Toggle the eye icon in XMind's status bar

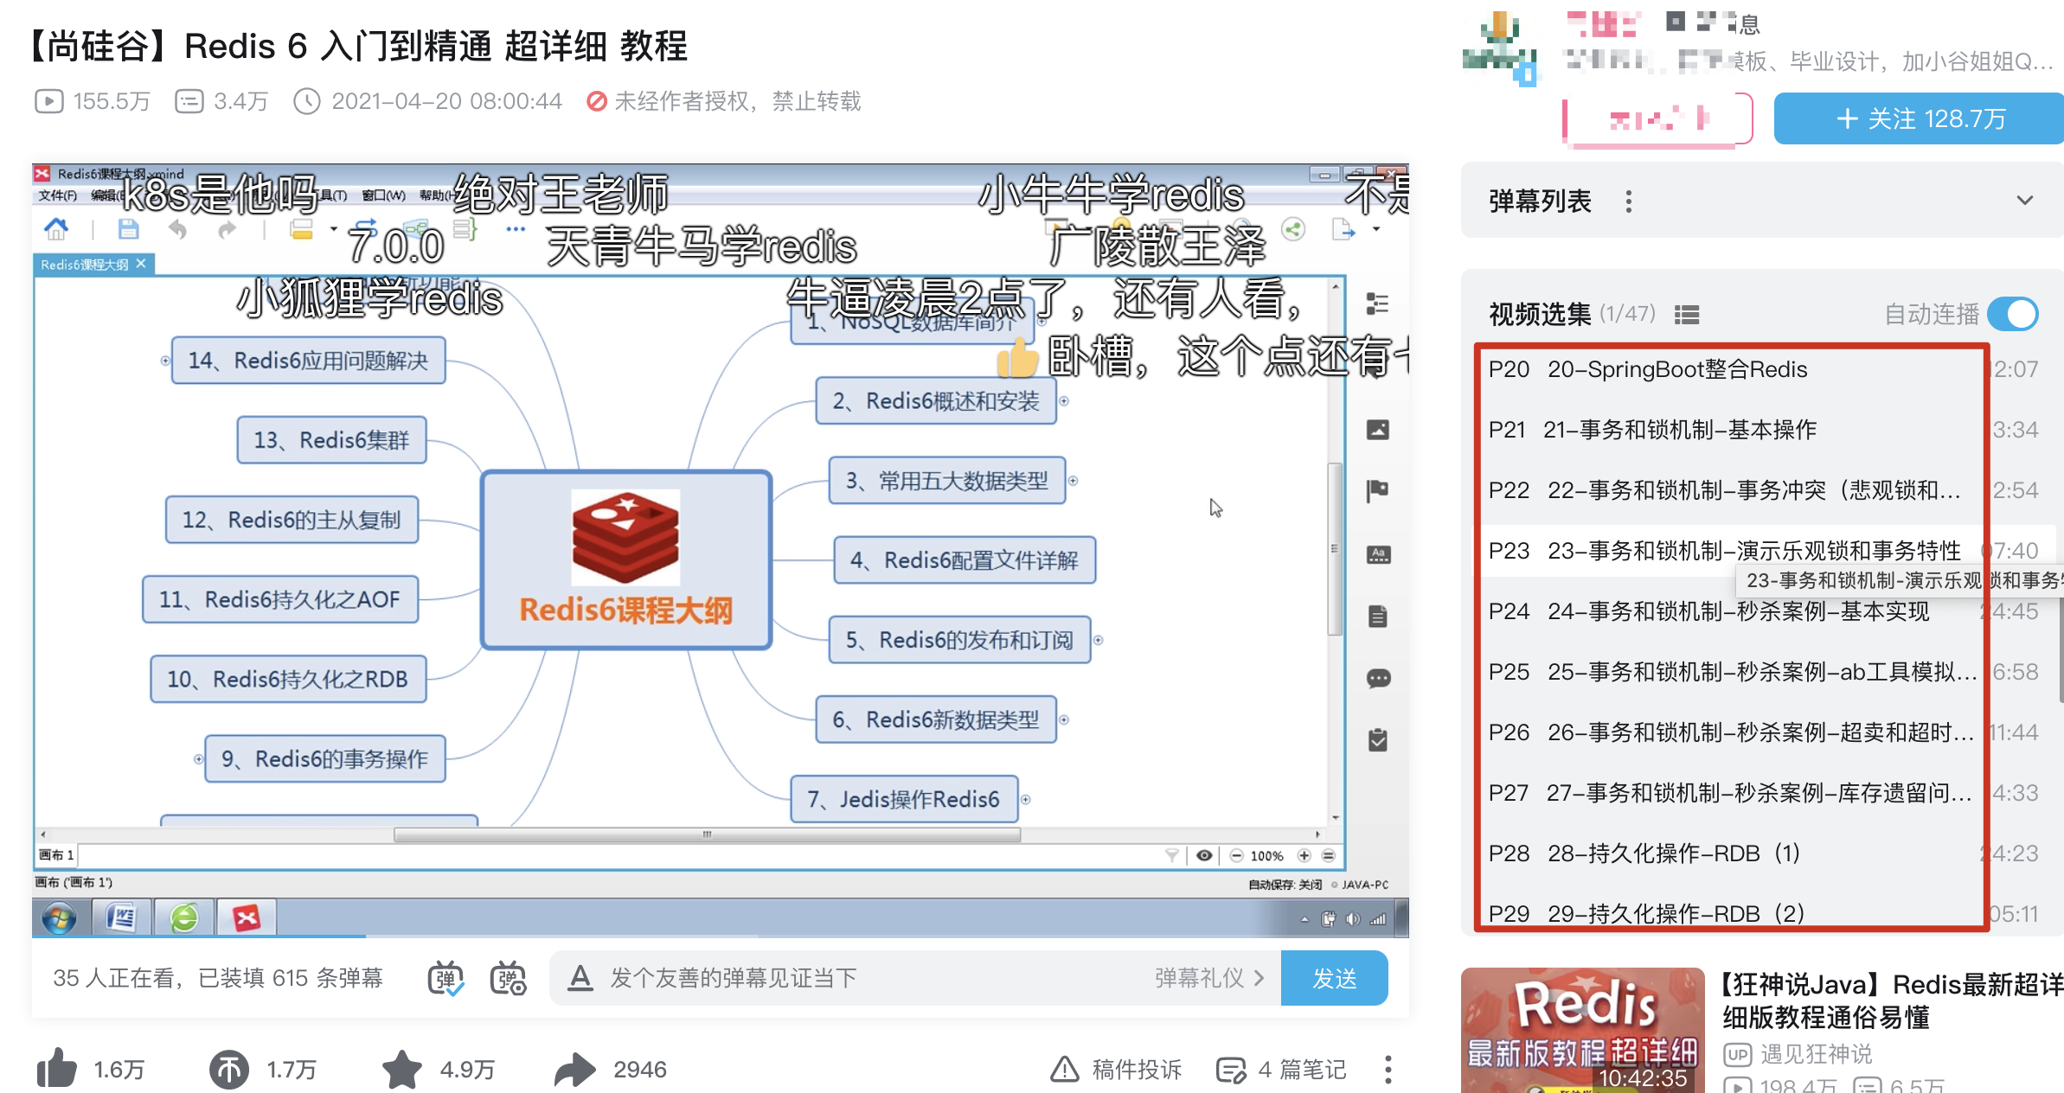tap(1204, 855)
